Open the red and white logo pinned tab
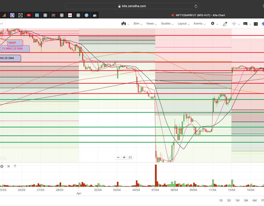 tap(70, 15)
